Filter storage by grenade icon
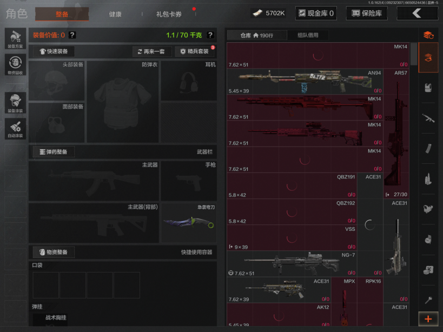The height and width of the screenshot is (332, 443). 428,238
